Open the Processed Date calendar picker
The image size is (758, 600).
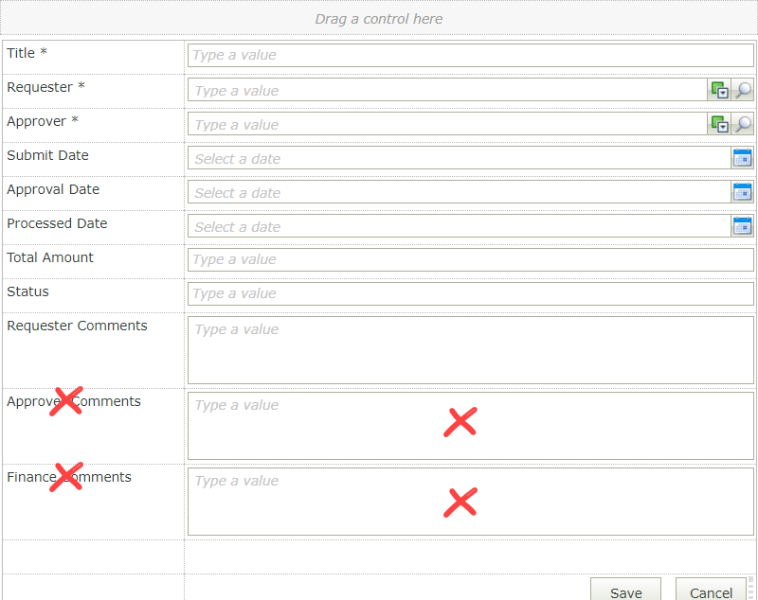click(x=743, y=226)
